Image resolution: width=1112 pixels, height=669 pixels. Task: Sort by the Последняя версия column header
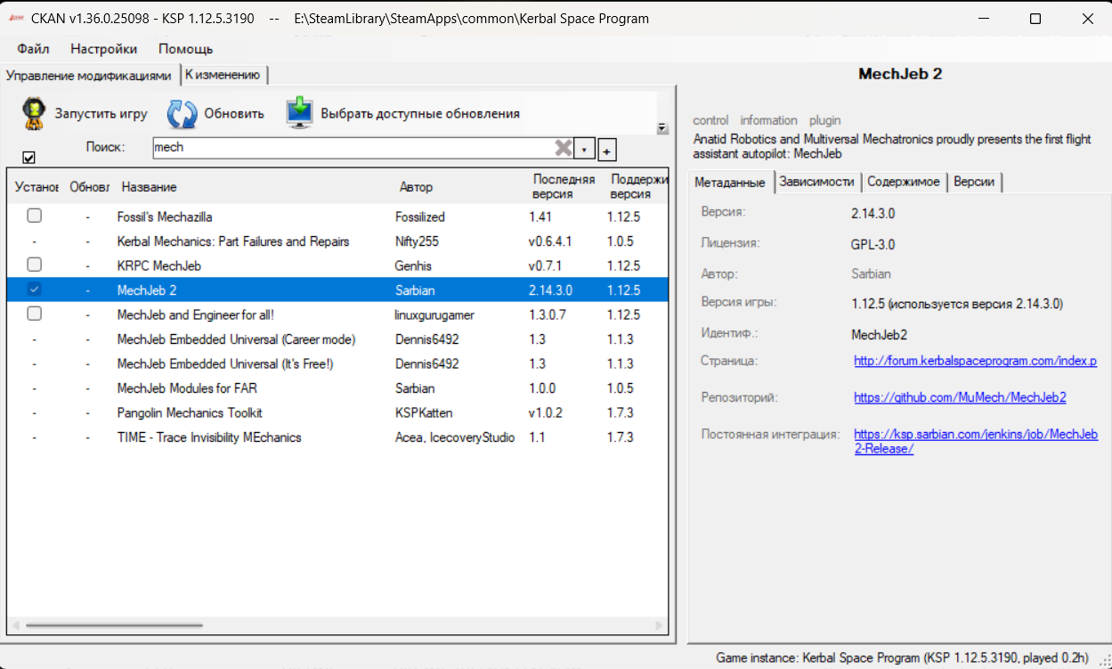point(564,187)
